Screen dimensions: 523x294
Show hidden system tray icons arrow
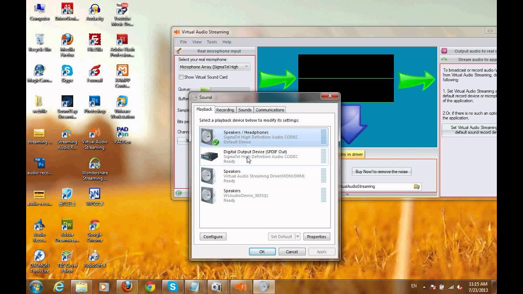pos(424,287)
